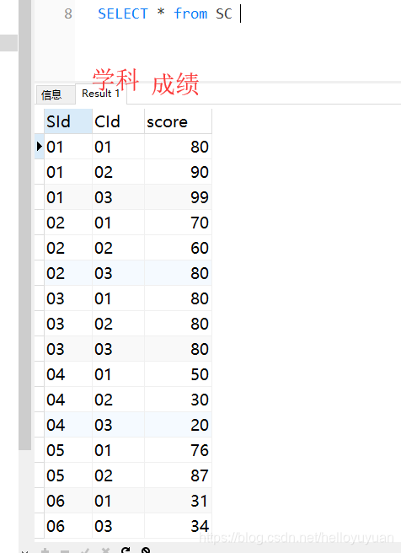Select the SId cell in the row scoring 70
This screenshot has width=401, height=553.
pyautogui.click(x=68, y=223)
